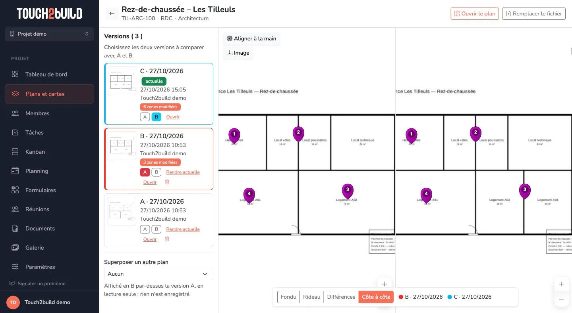
Task: Zoom out the right plan view
Action: [561, 299]
